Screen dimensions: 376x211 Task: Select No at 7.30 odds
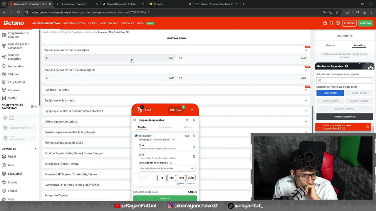243,58
